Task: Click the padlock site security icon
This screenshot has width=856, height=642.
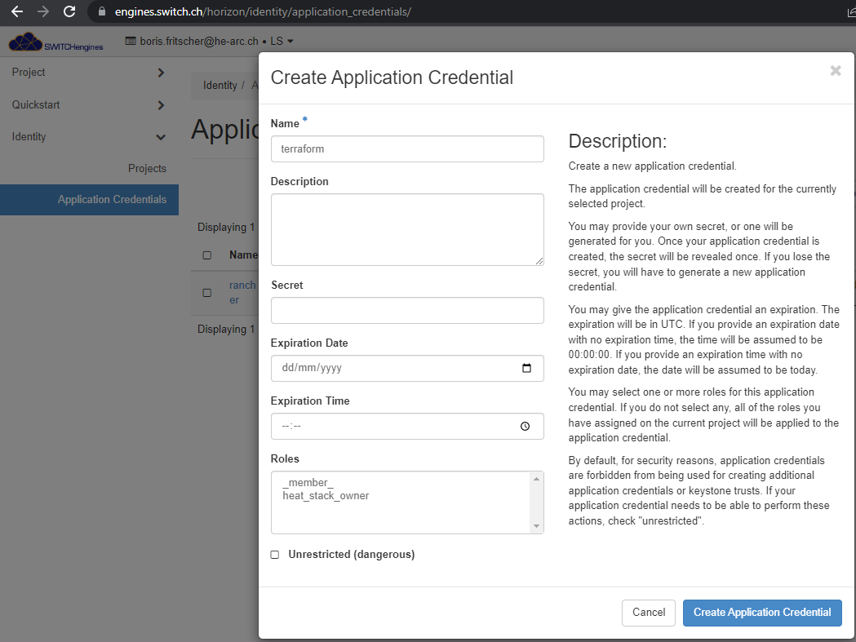Action: click(x=102, y=12)
